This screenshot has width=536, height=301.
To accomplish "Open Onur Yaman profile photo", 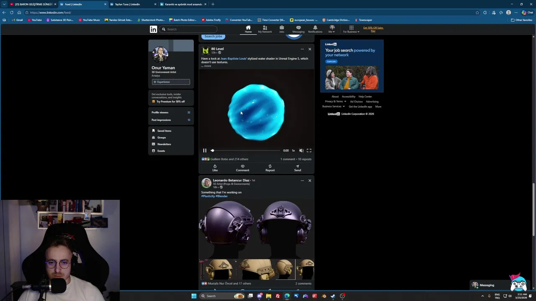I will (160, 54).
